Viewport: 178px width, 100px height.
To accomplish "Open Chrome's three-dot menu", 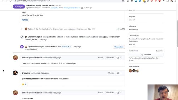I will (x=175, y=1).
